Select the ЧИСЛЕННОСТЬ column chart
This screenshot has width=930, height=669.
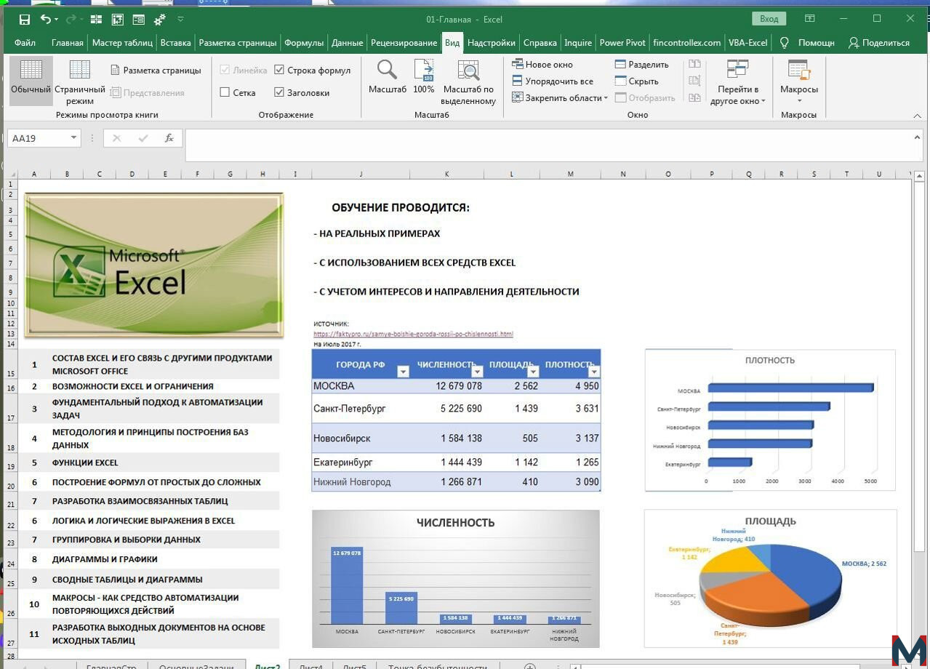[456, 578]
